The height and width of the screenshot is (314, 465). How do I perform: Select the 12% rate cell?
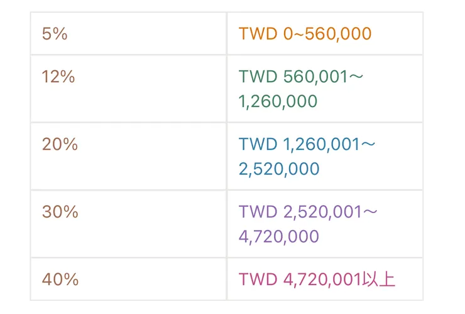58,77
